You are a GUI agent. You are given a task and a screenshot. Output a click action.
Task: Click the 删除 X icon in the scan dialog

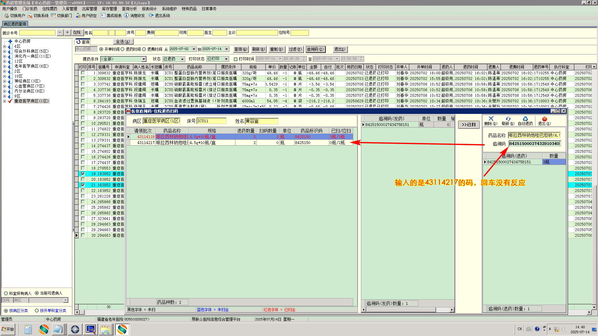tap(491, 119)
